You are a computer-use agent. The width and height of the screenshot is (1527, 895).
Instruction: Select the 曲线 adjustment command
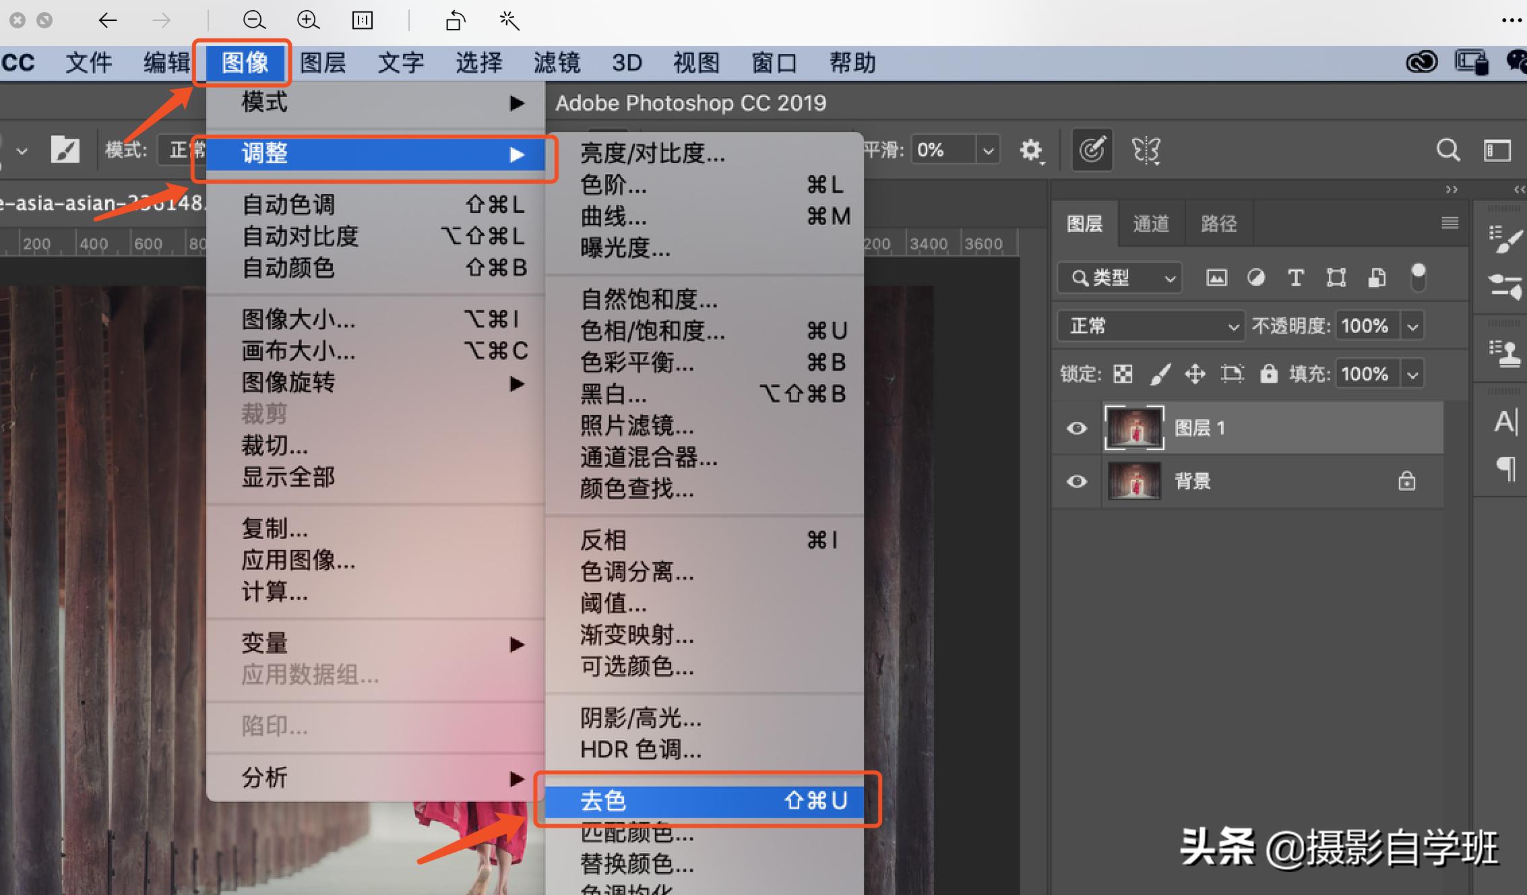(613, 217)
